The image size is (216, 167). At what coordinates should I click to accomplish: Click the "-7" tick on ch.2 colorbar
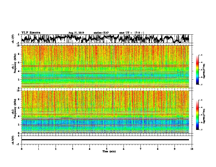201,130
